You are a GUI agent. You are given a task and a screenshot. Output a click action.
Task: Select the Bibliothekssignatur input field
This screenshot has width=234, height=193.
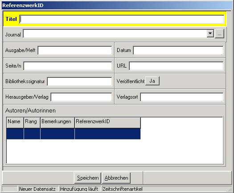(x=79, y=81)
